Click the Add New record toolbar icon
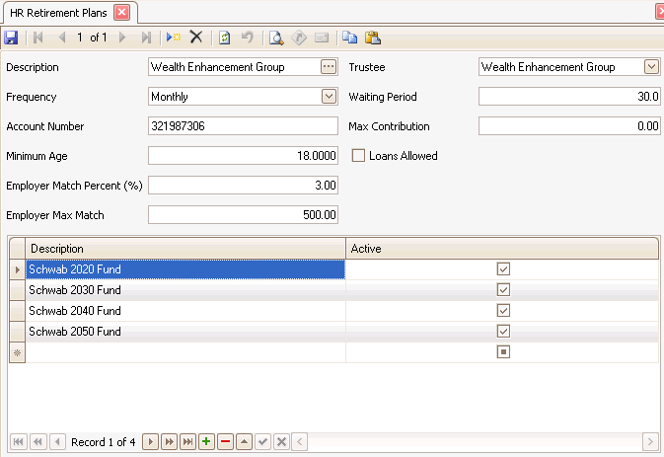The image size is (664, 457). tap(174, 38)
